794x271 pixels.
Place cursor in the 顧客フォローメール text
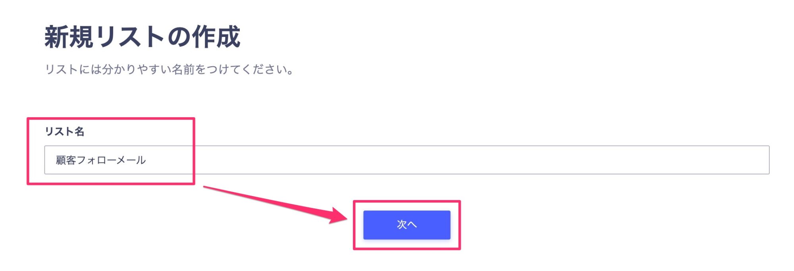click(x=101, y=160)
